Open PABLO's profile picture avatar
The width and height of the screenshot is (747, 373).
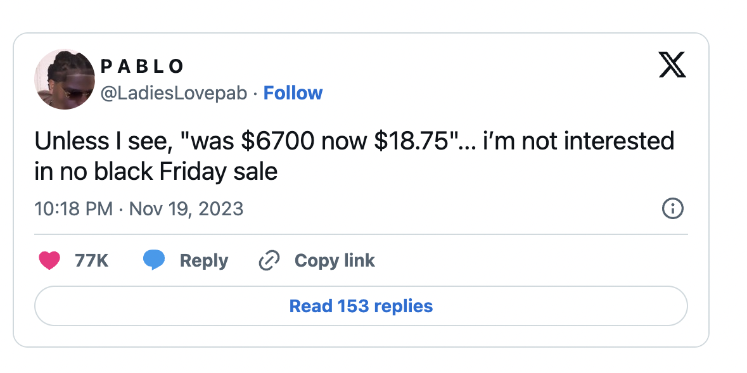point(65,79)
